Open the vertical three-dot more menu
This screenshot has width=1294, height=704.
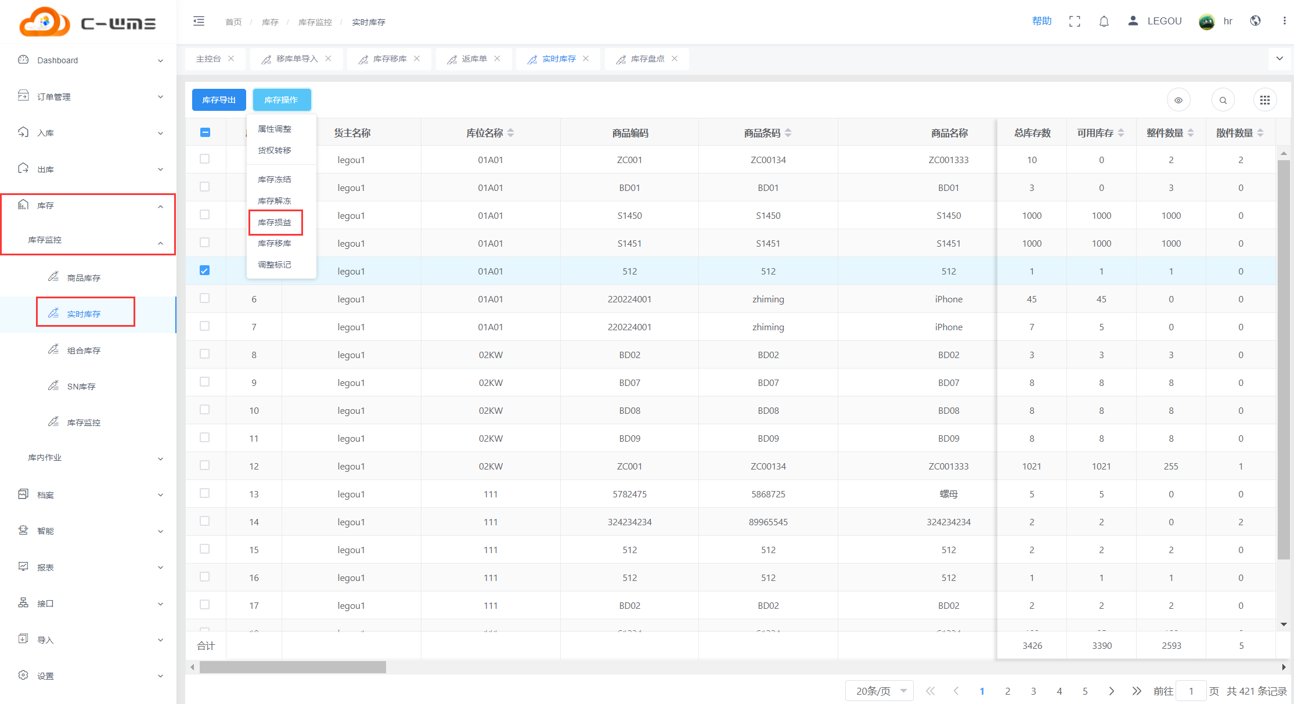[x=1284, y=21]
